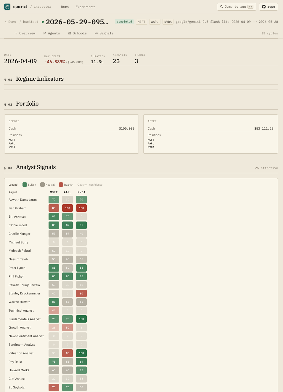Click Aswath Damodaran's MSFT 70 cell
The image size is (283, 392).
point(54,200)
